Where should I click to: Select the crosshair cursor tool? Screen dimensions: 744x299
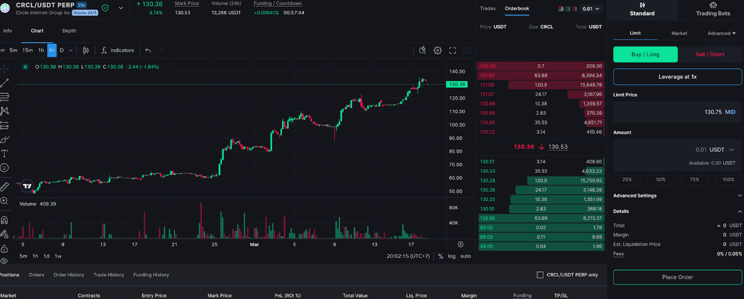(4, 69)
